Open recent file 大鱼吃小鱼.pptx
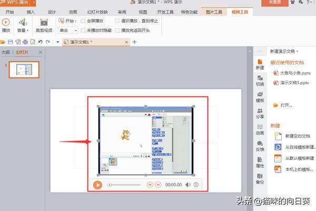This screenshot has height=211, width=316. (292, 73)
